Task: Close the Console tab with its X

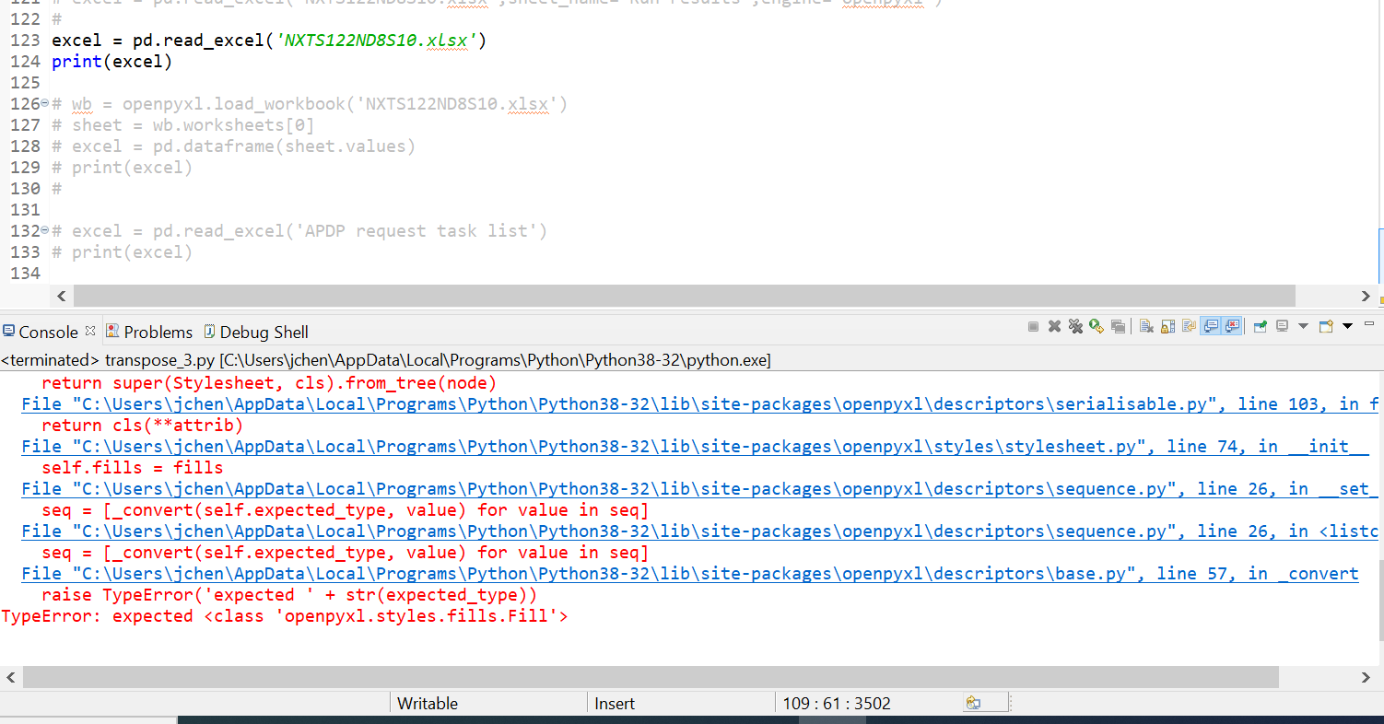Action: tap(90, 330)
